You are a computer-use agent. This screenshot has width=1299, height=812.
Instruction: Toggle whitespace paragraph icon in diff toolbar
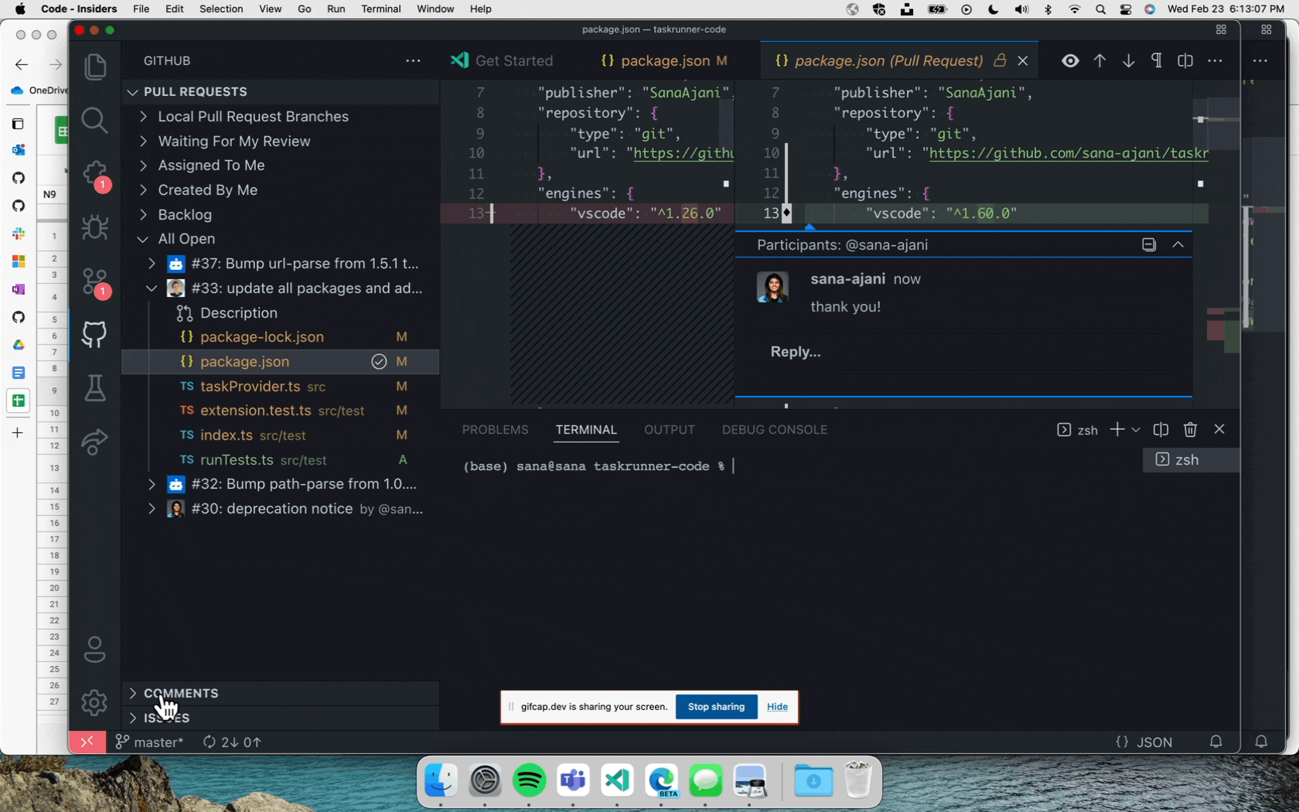pyautogui.click(x=1157, y=60)
